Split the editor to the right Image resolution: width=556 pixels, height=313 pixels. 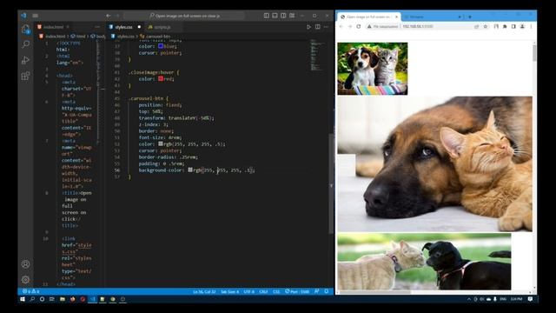coord(318,27)
